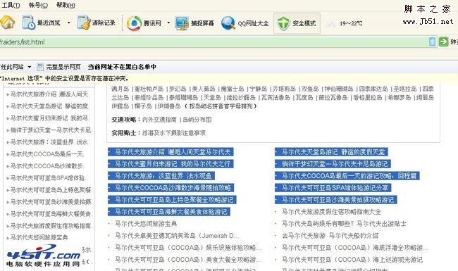This screenshot has height=271, width=458.
Task: Open sidebar link 马尔代夫可可亚岛岛上特色聚餐
Action: coord(51,190)
